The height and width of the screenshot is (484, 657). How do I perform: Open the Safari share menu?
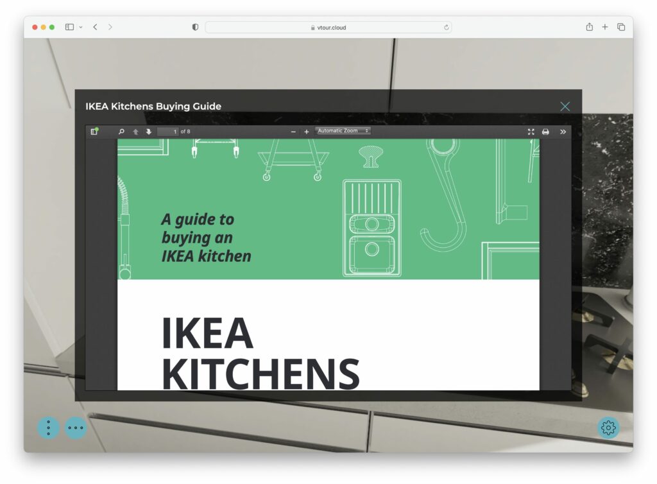[x=590, y=27]
